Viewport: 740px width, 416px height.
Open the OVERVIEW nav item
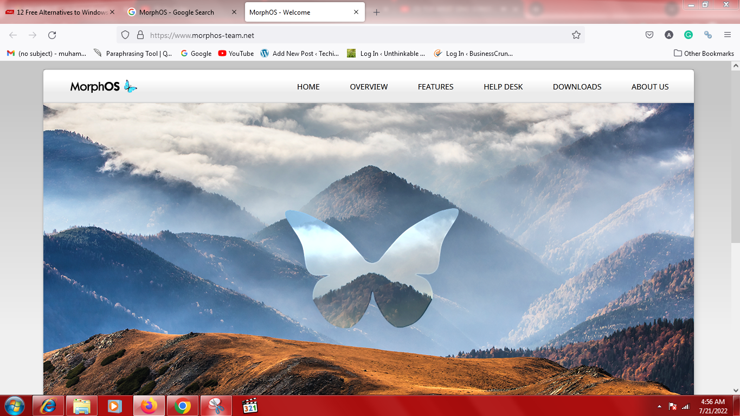pos(369,87)
